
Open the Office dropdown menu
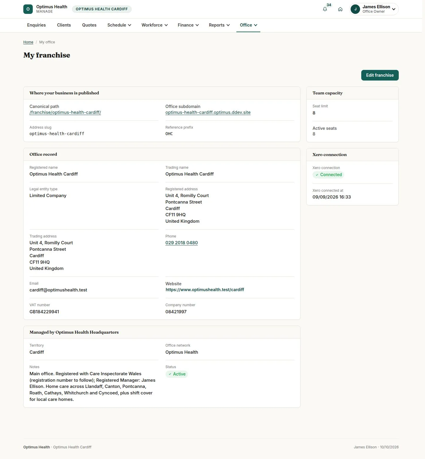click(x=249, y=25)
